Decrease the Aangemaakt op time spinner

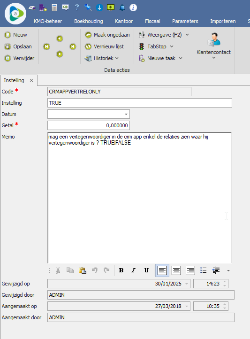point(225,308)
